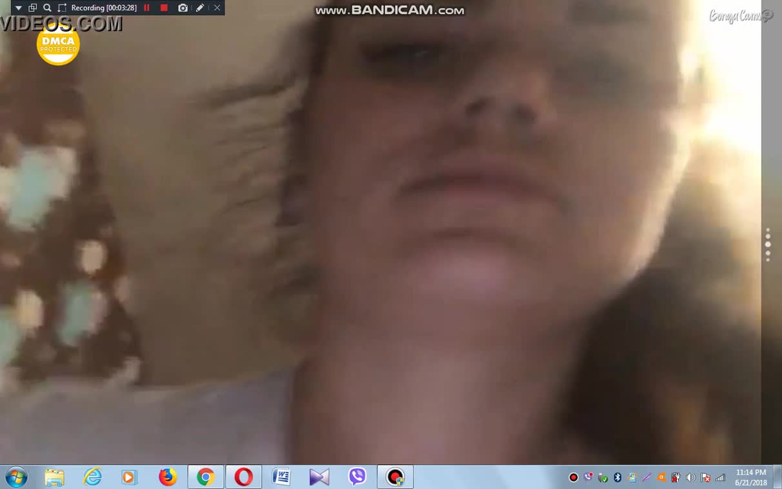Open the Bandicam toolbar dropdown arrow
782x489 pixels.
[18, 8]
